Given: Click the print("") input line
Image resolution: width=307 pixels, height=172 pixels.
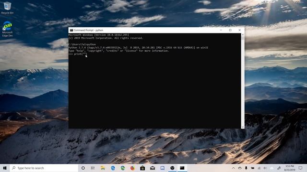Looking at the screenshot, I should click(78, 54).
